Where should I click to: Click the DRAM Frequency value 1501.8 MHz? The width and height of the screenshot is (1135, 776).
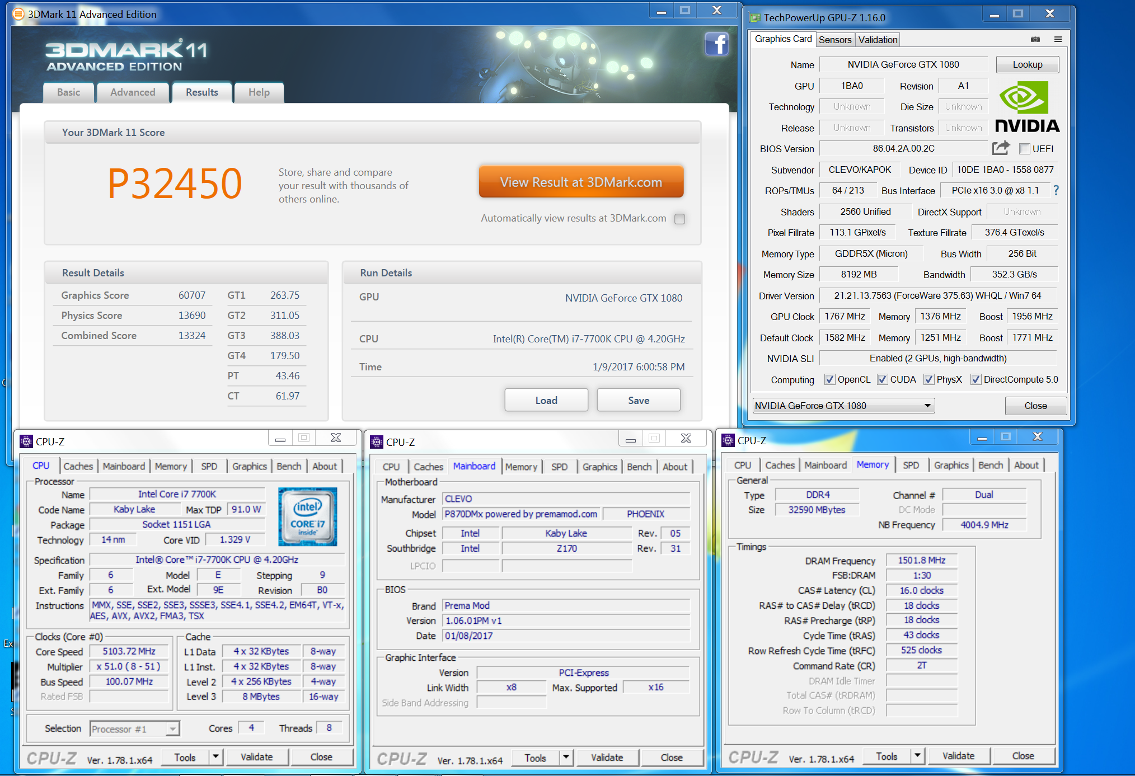pyautogui.click(x=921, y=560)
